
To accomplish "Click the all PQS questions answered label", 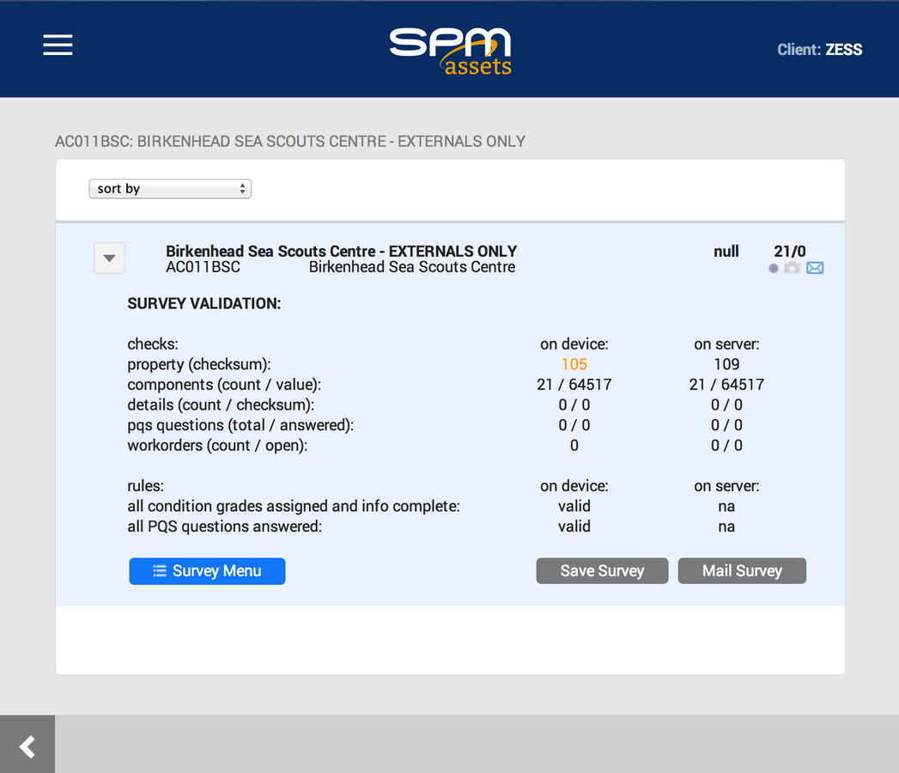I will [x=225, y=526].
